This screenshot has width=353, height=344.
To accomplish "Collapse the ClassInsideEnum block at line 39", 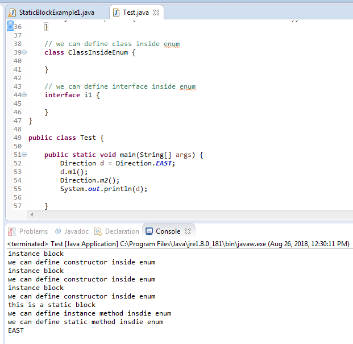I will (24, 53).
